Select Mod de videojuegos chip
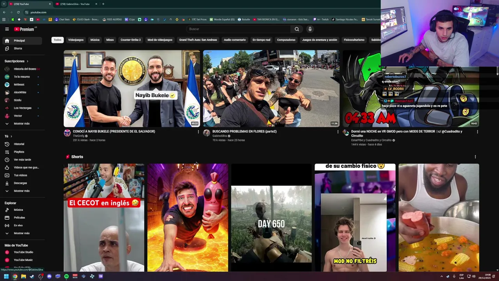 (x=160, y=40)
